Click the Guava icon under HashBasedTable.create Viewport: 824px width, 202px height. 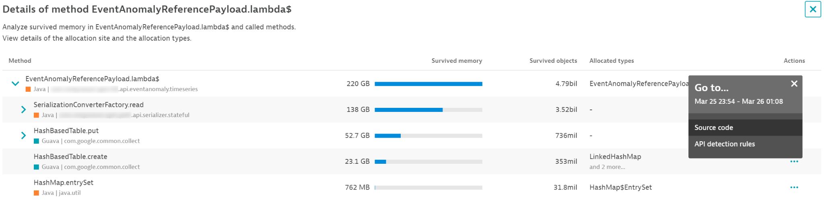point(36,167)
